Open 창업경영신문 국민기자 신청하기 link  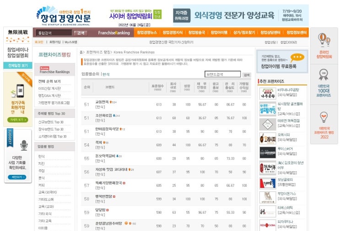point(171,42)
